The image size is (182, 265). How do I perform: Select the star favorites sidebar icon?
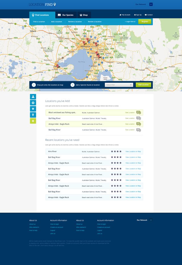click(33, 109)
